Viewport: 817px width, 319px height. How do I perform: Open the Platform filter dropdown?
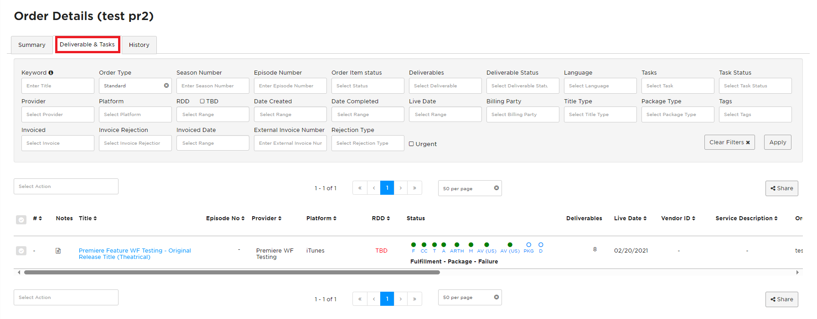135,114
